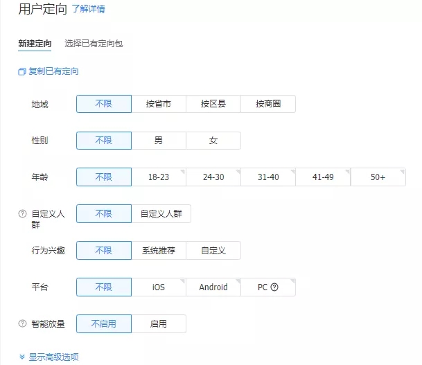Click double-chevron icon for 显示高级选项
422x365 pixels.
click(x=22, y=357)
